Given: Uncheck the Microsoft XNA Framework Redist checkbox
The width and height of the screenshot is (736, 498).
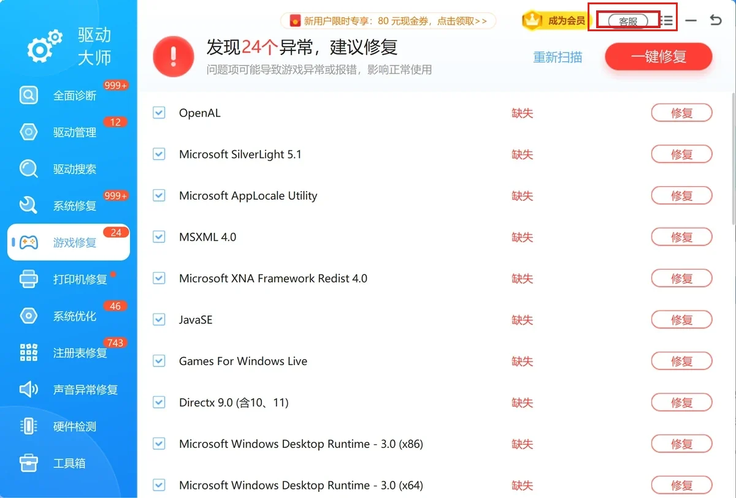Looking at the screenshot, I should click(159, 279).
